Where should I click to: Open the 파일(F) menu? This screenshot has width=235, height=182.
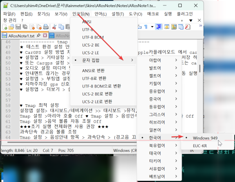click(9, 14)
